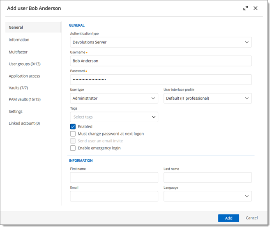Expand the dialog with the maximize arrows icon
272x229 pixels.
coord(245,8)
